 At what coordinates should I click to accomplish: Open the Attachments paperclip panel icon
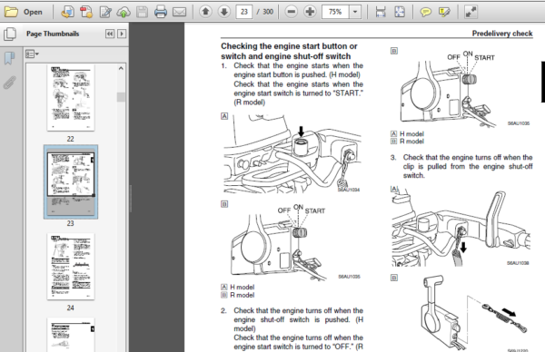coord(9,83)
